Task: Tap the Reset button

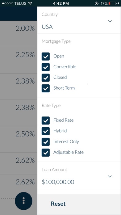Action: pyautogui.click(x=58, y=204)
